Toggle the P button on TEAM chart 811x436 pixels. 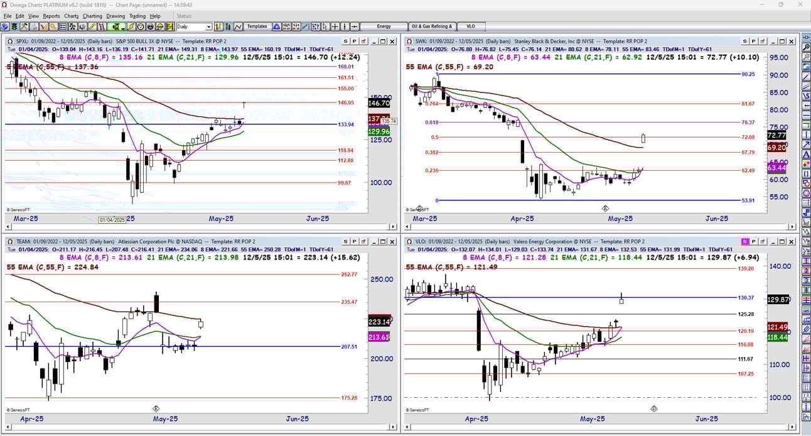355,241
